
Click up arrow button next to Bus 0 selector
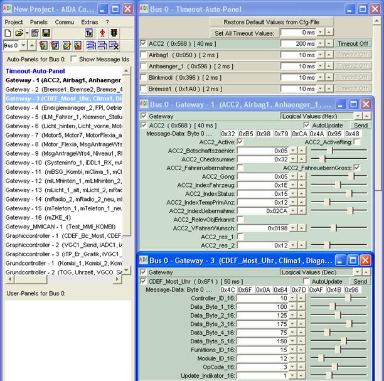(32, 45)
